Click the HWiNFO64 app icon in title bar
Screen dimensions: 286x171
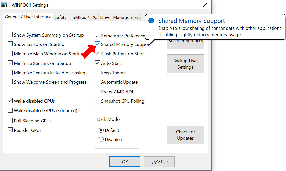click(x=5, y=5)
